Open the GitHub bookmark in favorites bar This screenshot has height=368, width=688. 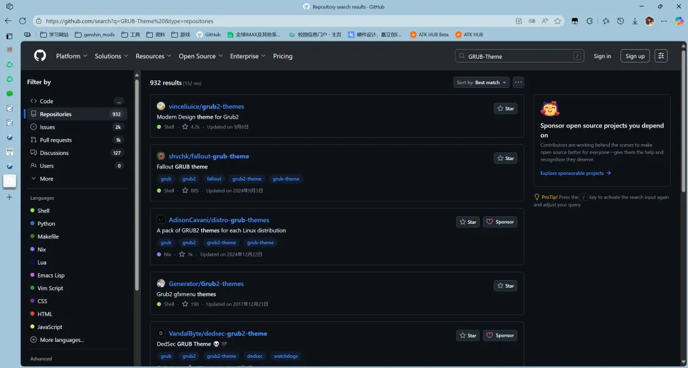[x=208, y=34]
